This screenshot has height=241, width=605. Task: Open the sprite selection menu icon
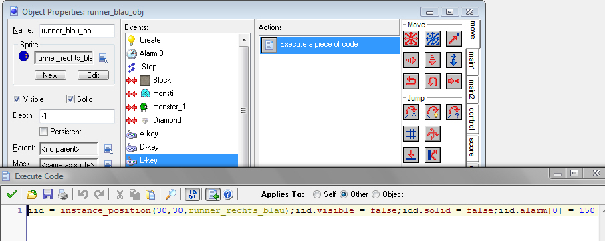tap(104, 58)
